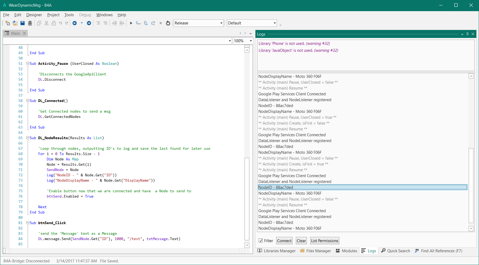Open project folder icon in toolbar
Screen dimensions: 479x265
pyautogui.click(x=15, y=23)
